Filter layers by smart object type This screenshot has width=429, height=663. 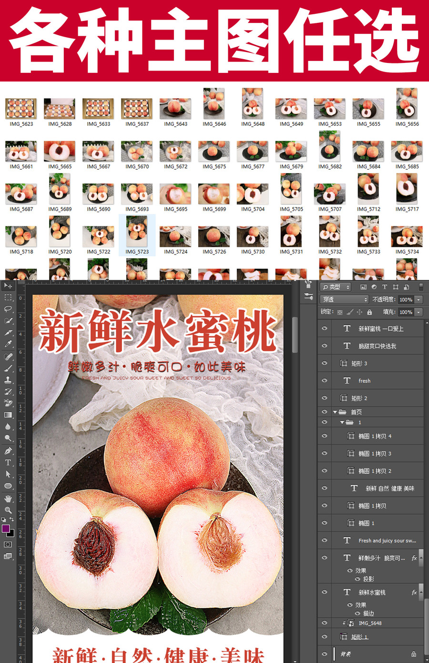[x=406, y=287]
